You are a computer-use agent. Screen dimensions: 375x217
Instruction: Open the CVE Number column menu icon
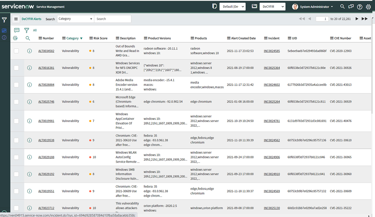(x=332, y=38)
